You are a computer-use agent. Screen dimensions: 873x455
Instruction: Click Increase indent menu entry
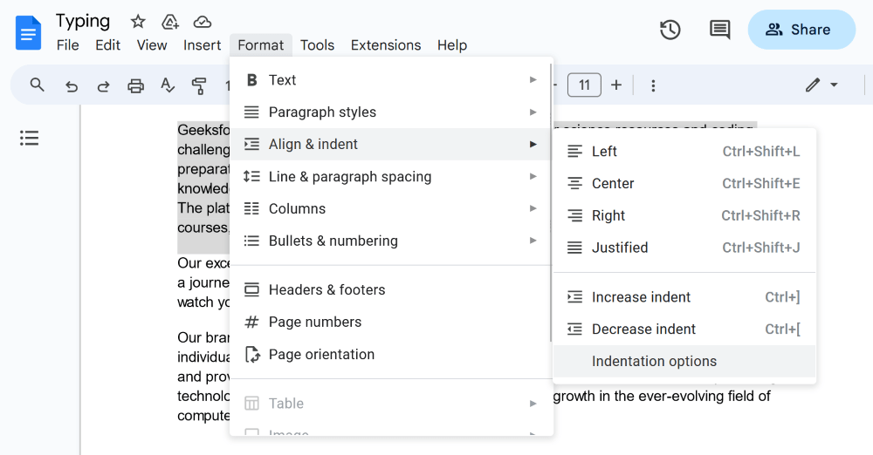coord(641,297)
